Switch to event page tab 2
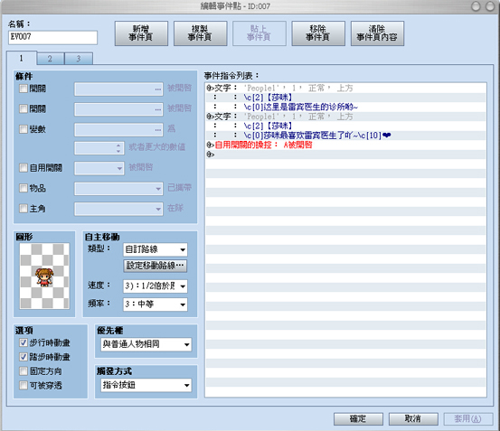The width and height of the screenshot is (500, 431). pos(51,59)
